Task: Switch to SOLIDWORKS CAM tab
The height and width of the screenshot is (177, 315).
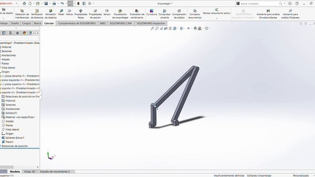Action: tap(121, 23)
